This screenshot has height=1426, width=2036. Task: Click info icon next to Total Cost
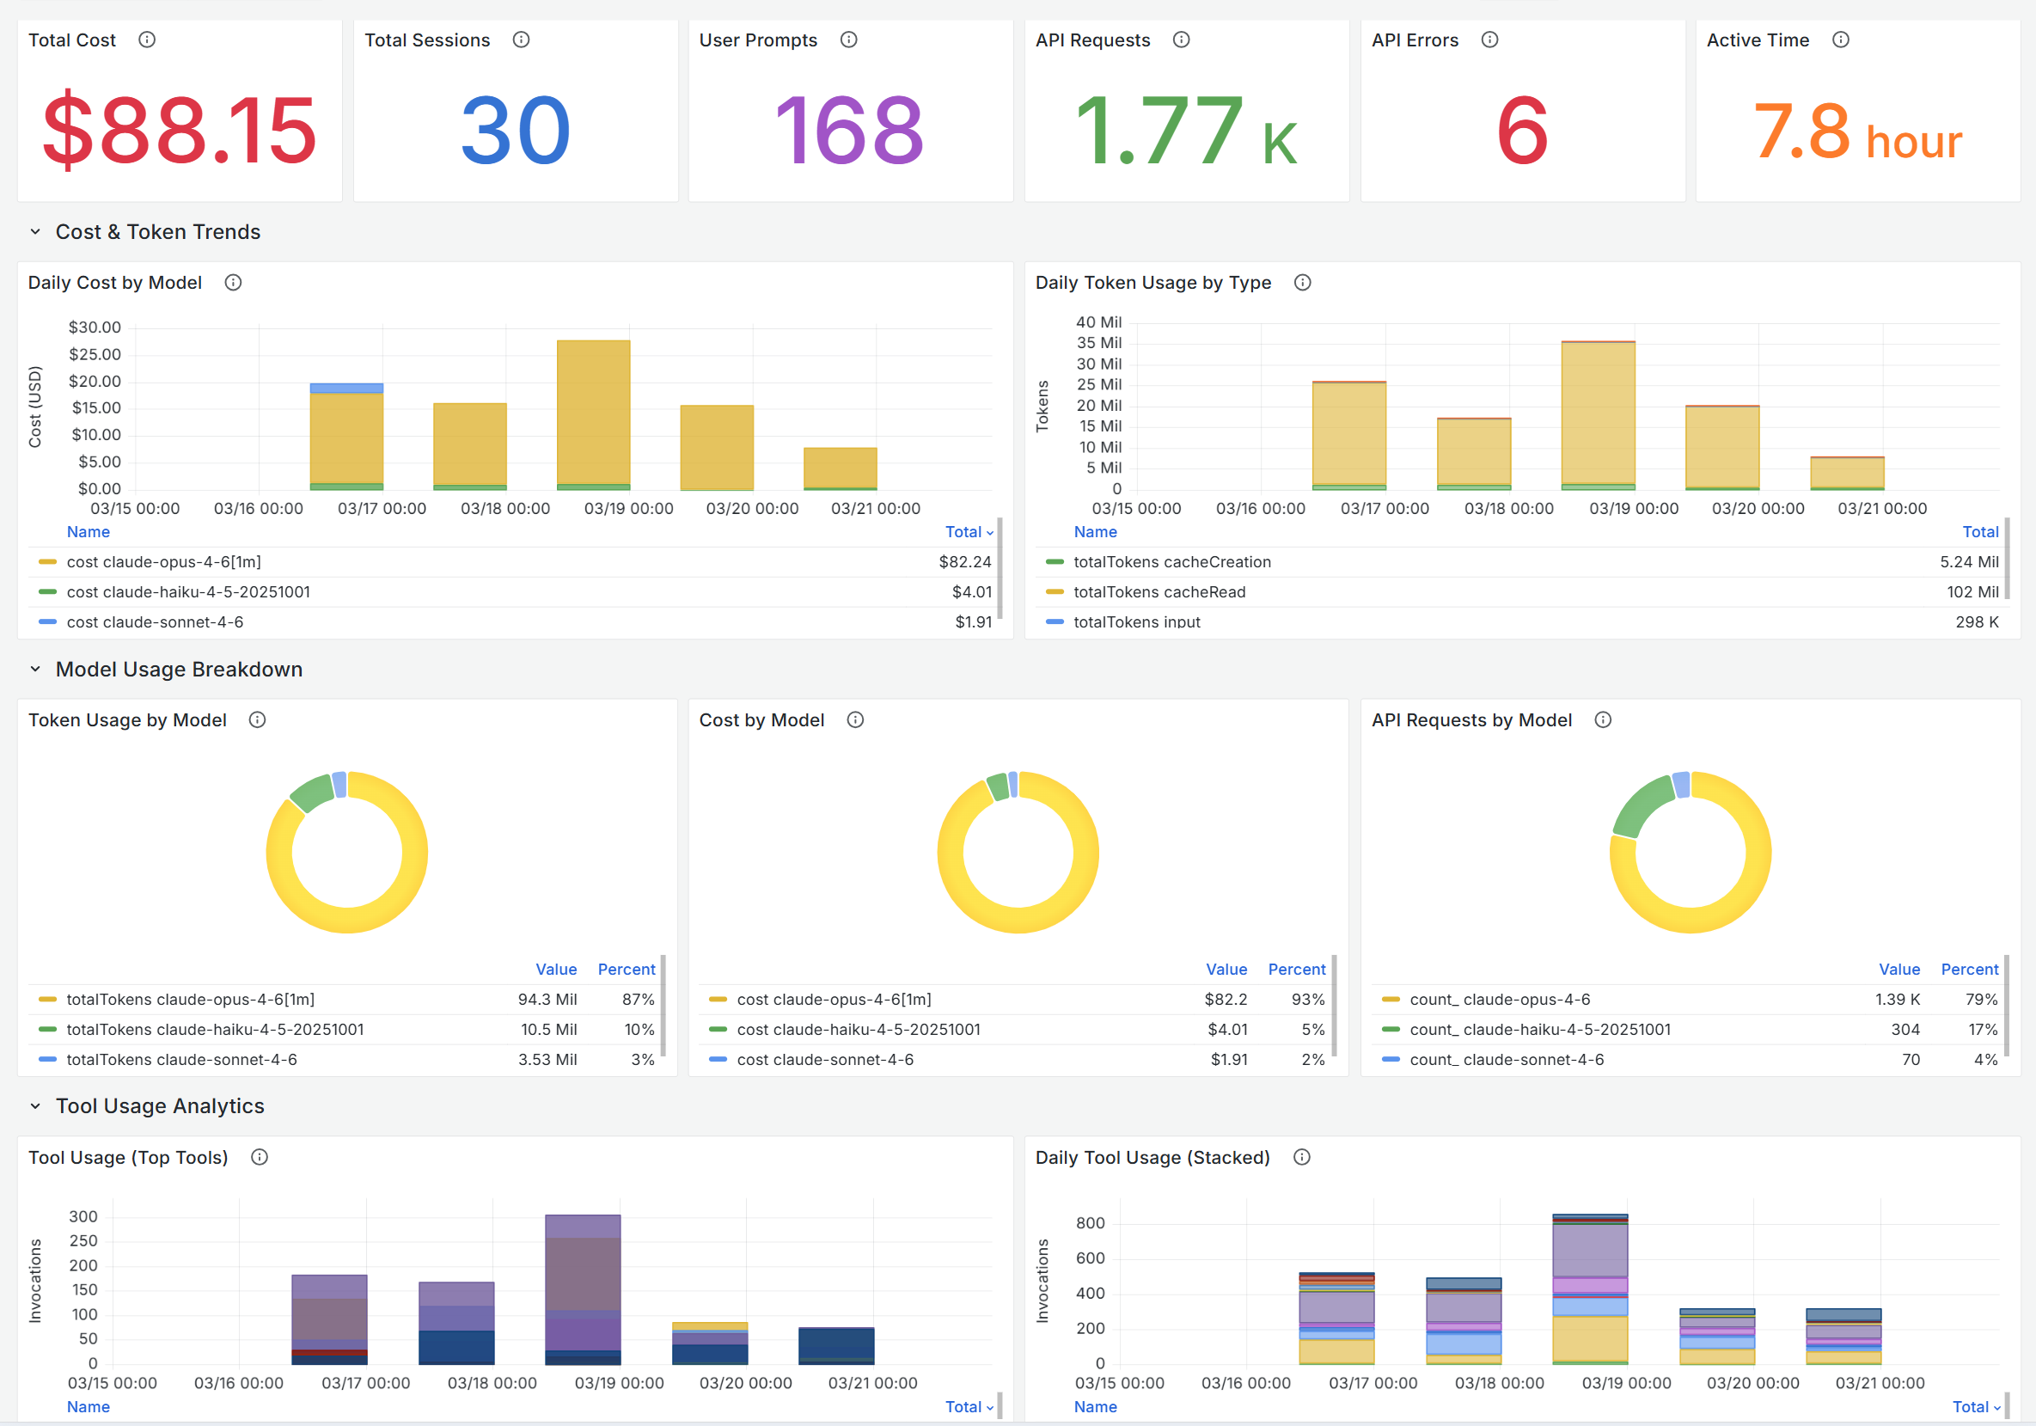(147, 40)
